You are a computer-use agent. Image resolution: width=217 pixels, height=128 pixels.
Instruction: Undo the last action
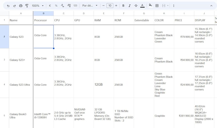(x=8, y=6)
